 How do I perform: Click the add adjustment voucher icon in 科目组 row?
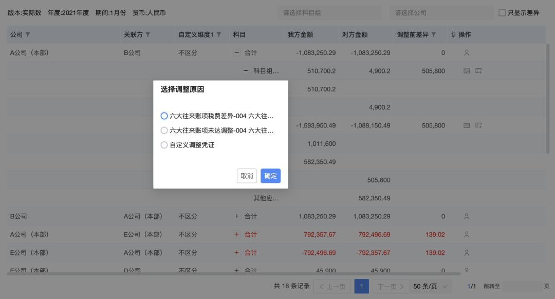(478, 70)
